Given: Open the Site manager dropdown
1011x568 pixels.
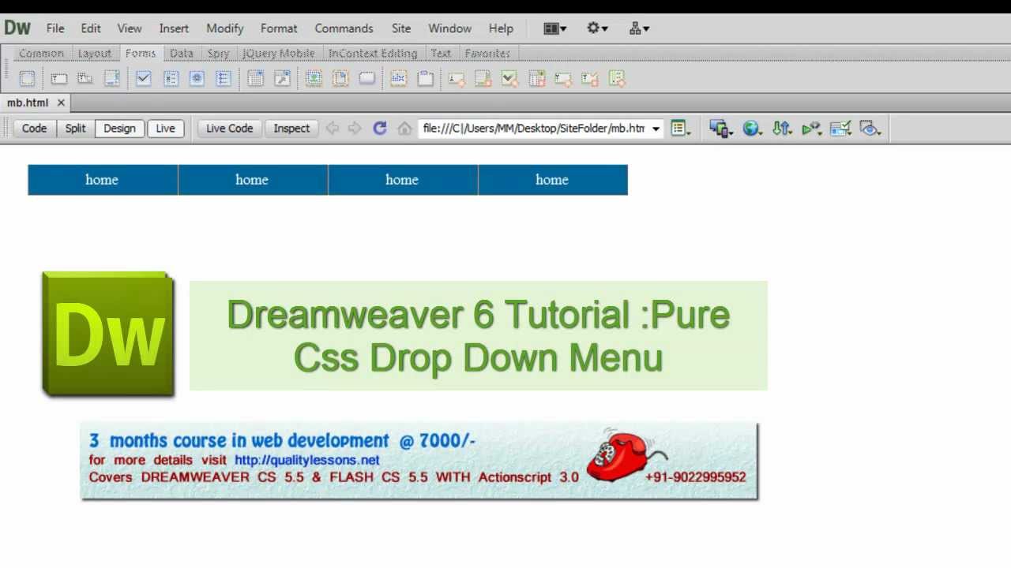Looking at the screenshot, I should point(639,28).
